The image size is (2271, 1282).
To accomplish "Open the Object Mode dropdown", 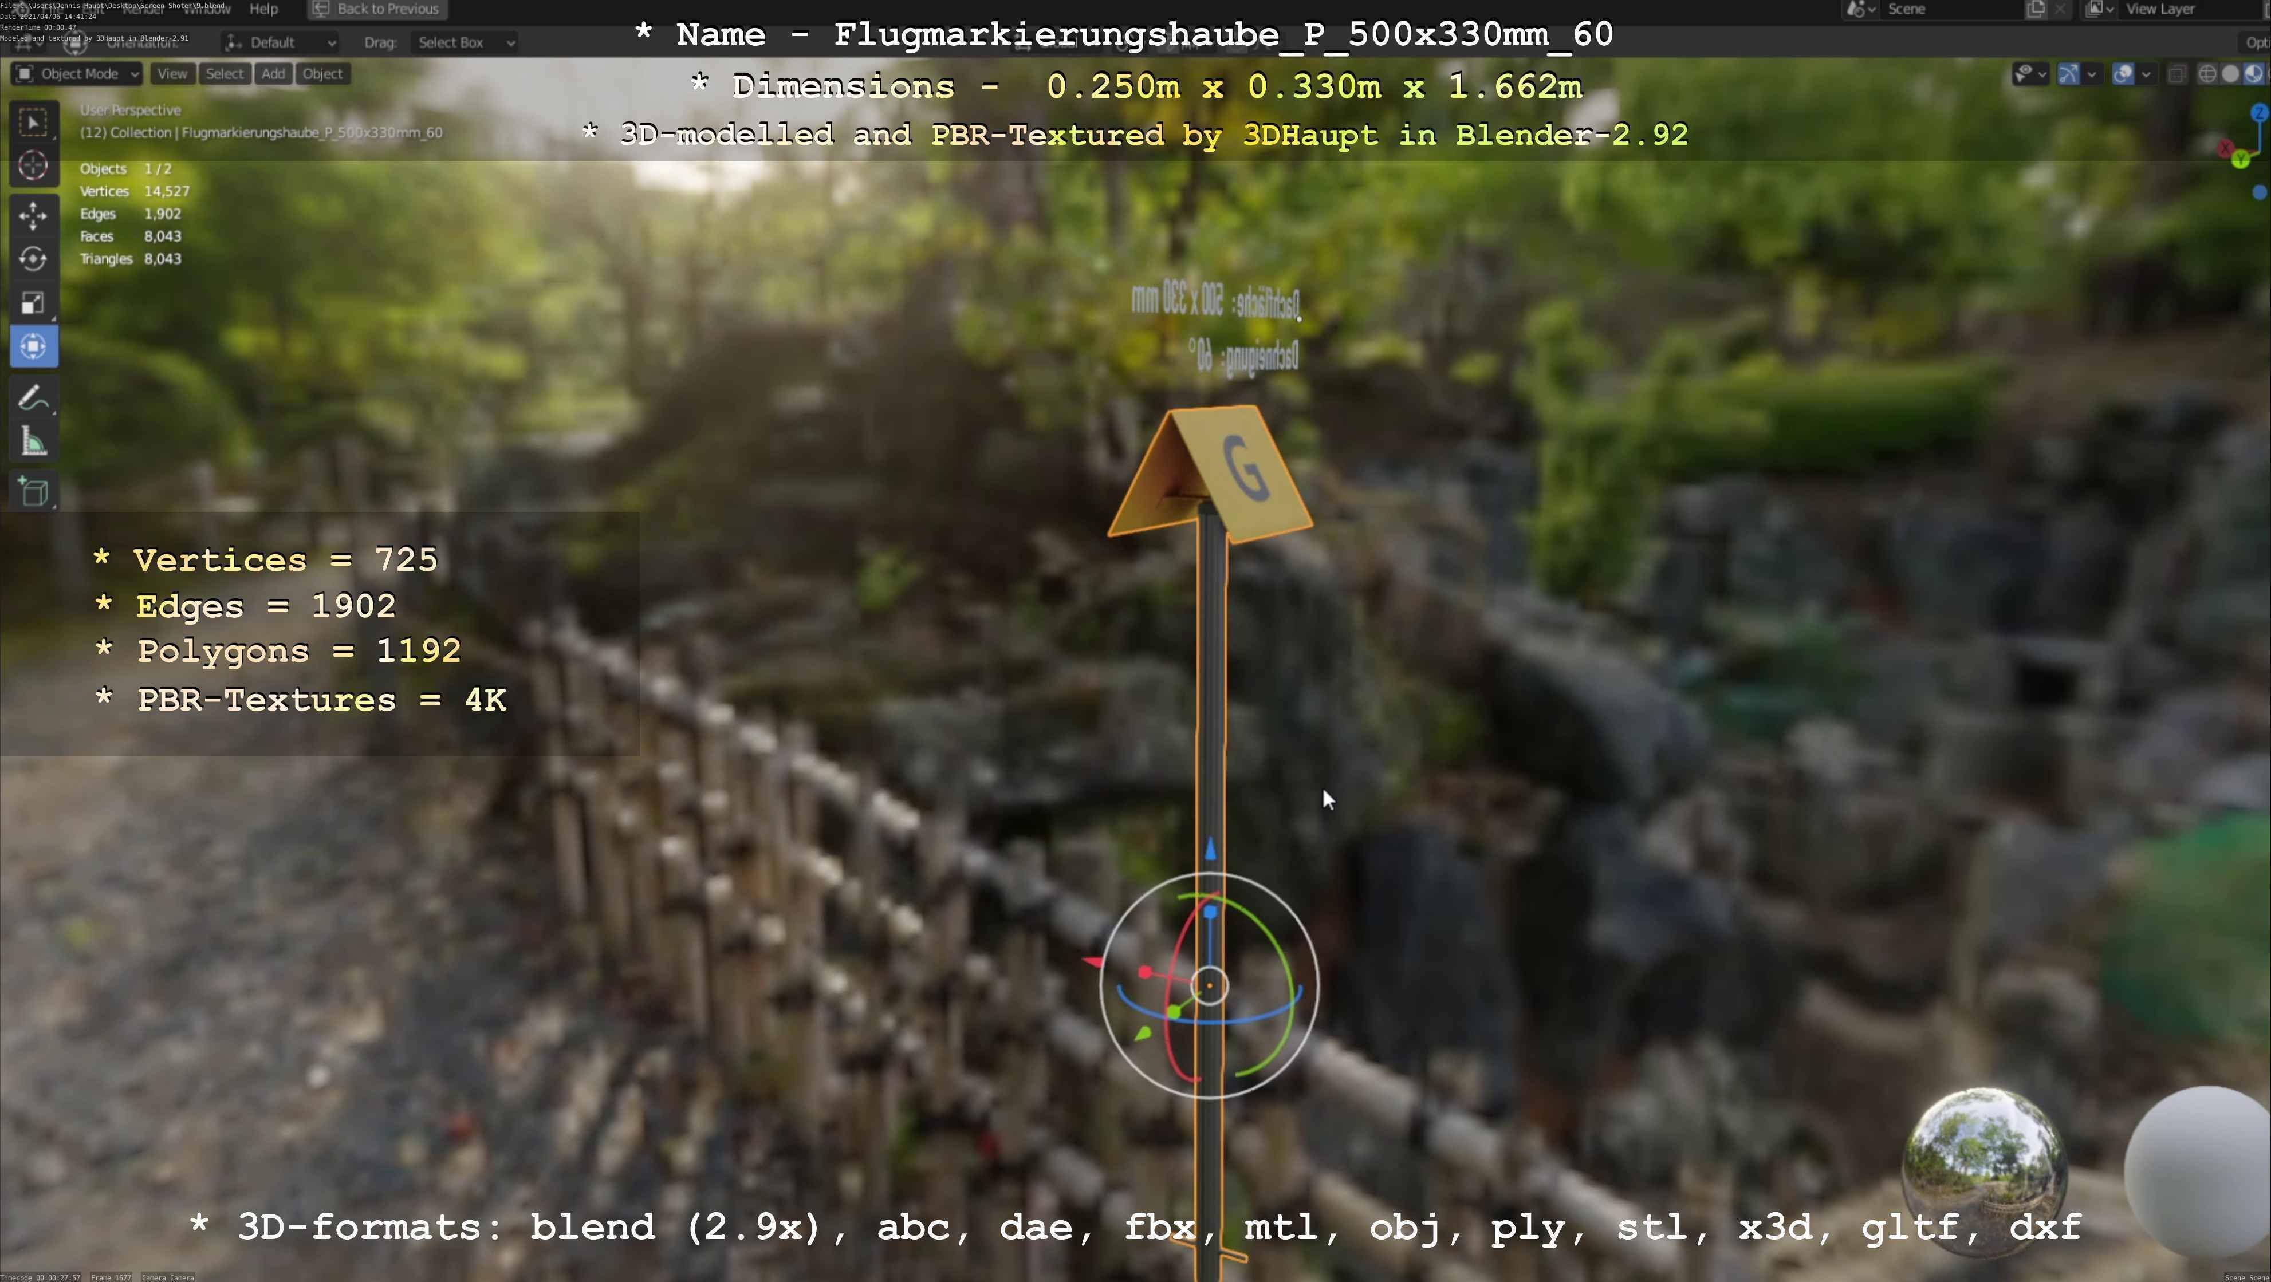I will [x=77, y=74].
